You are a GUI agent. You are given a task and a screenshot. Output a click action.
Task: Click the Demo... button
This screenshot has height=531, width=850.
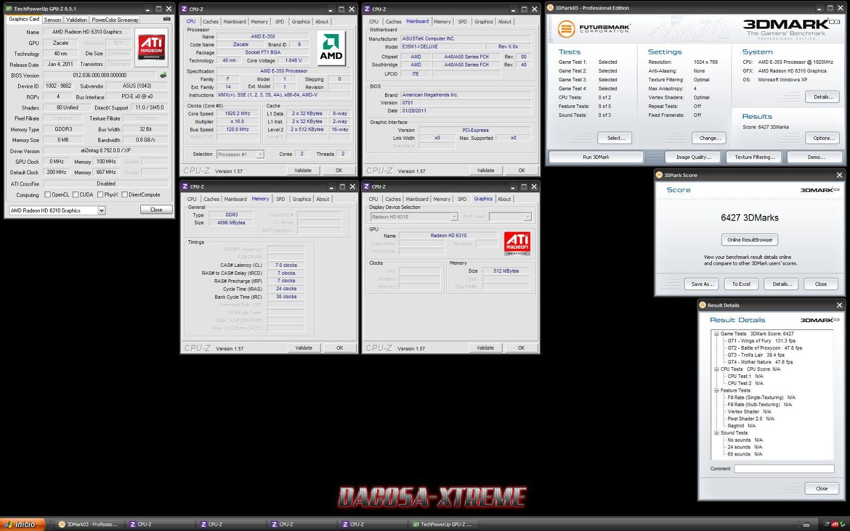[x=816, y=157]
